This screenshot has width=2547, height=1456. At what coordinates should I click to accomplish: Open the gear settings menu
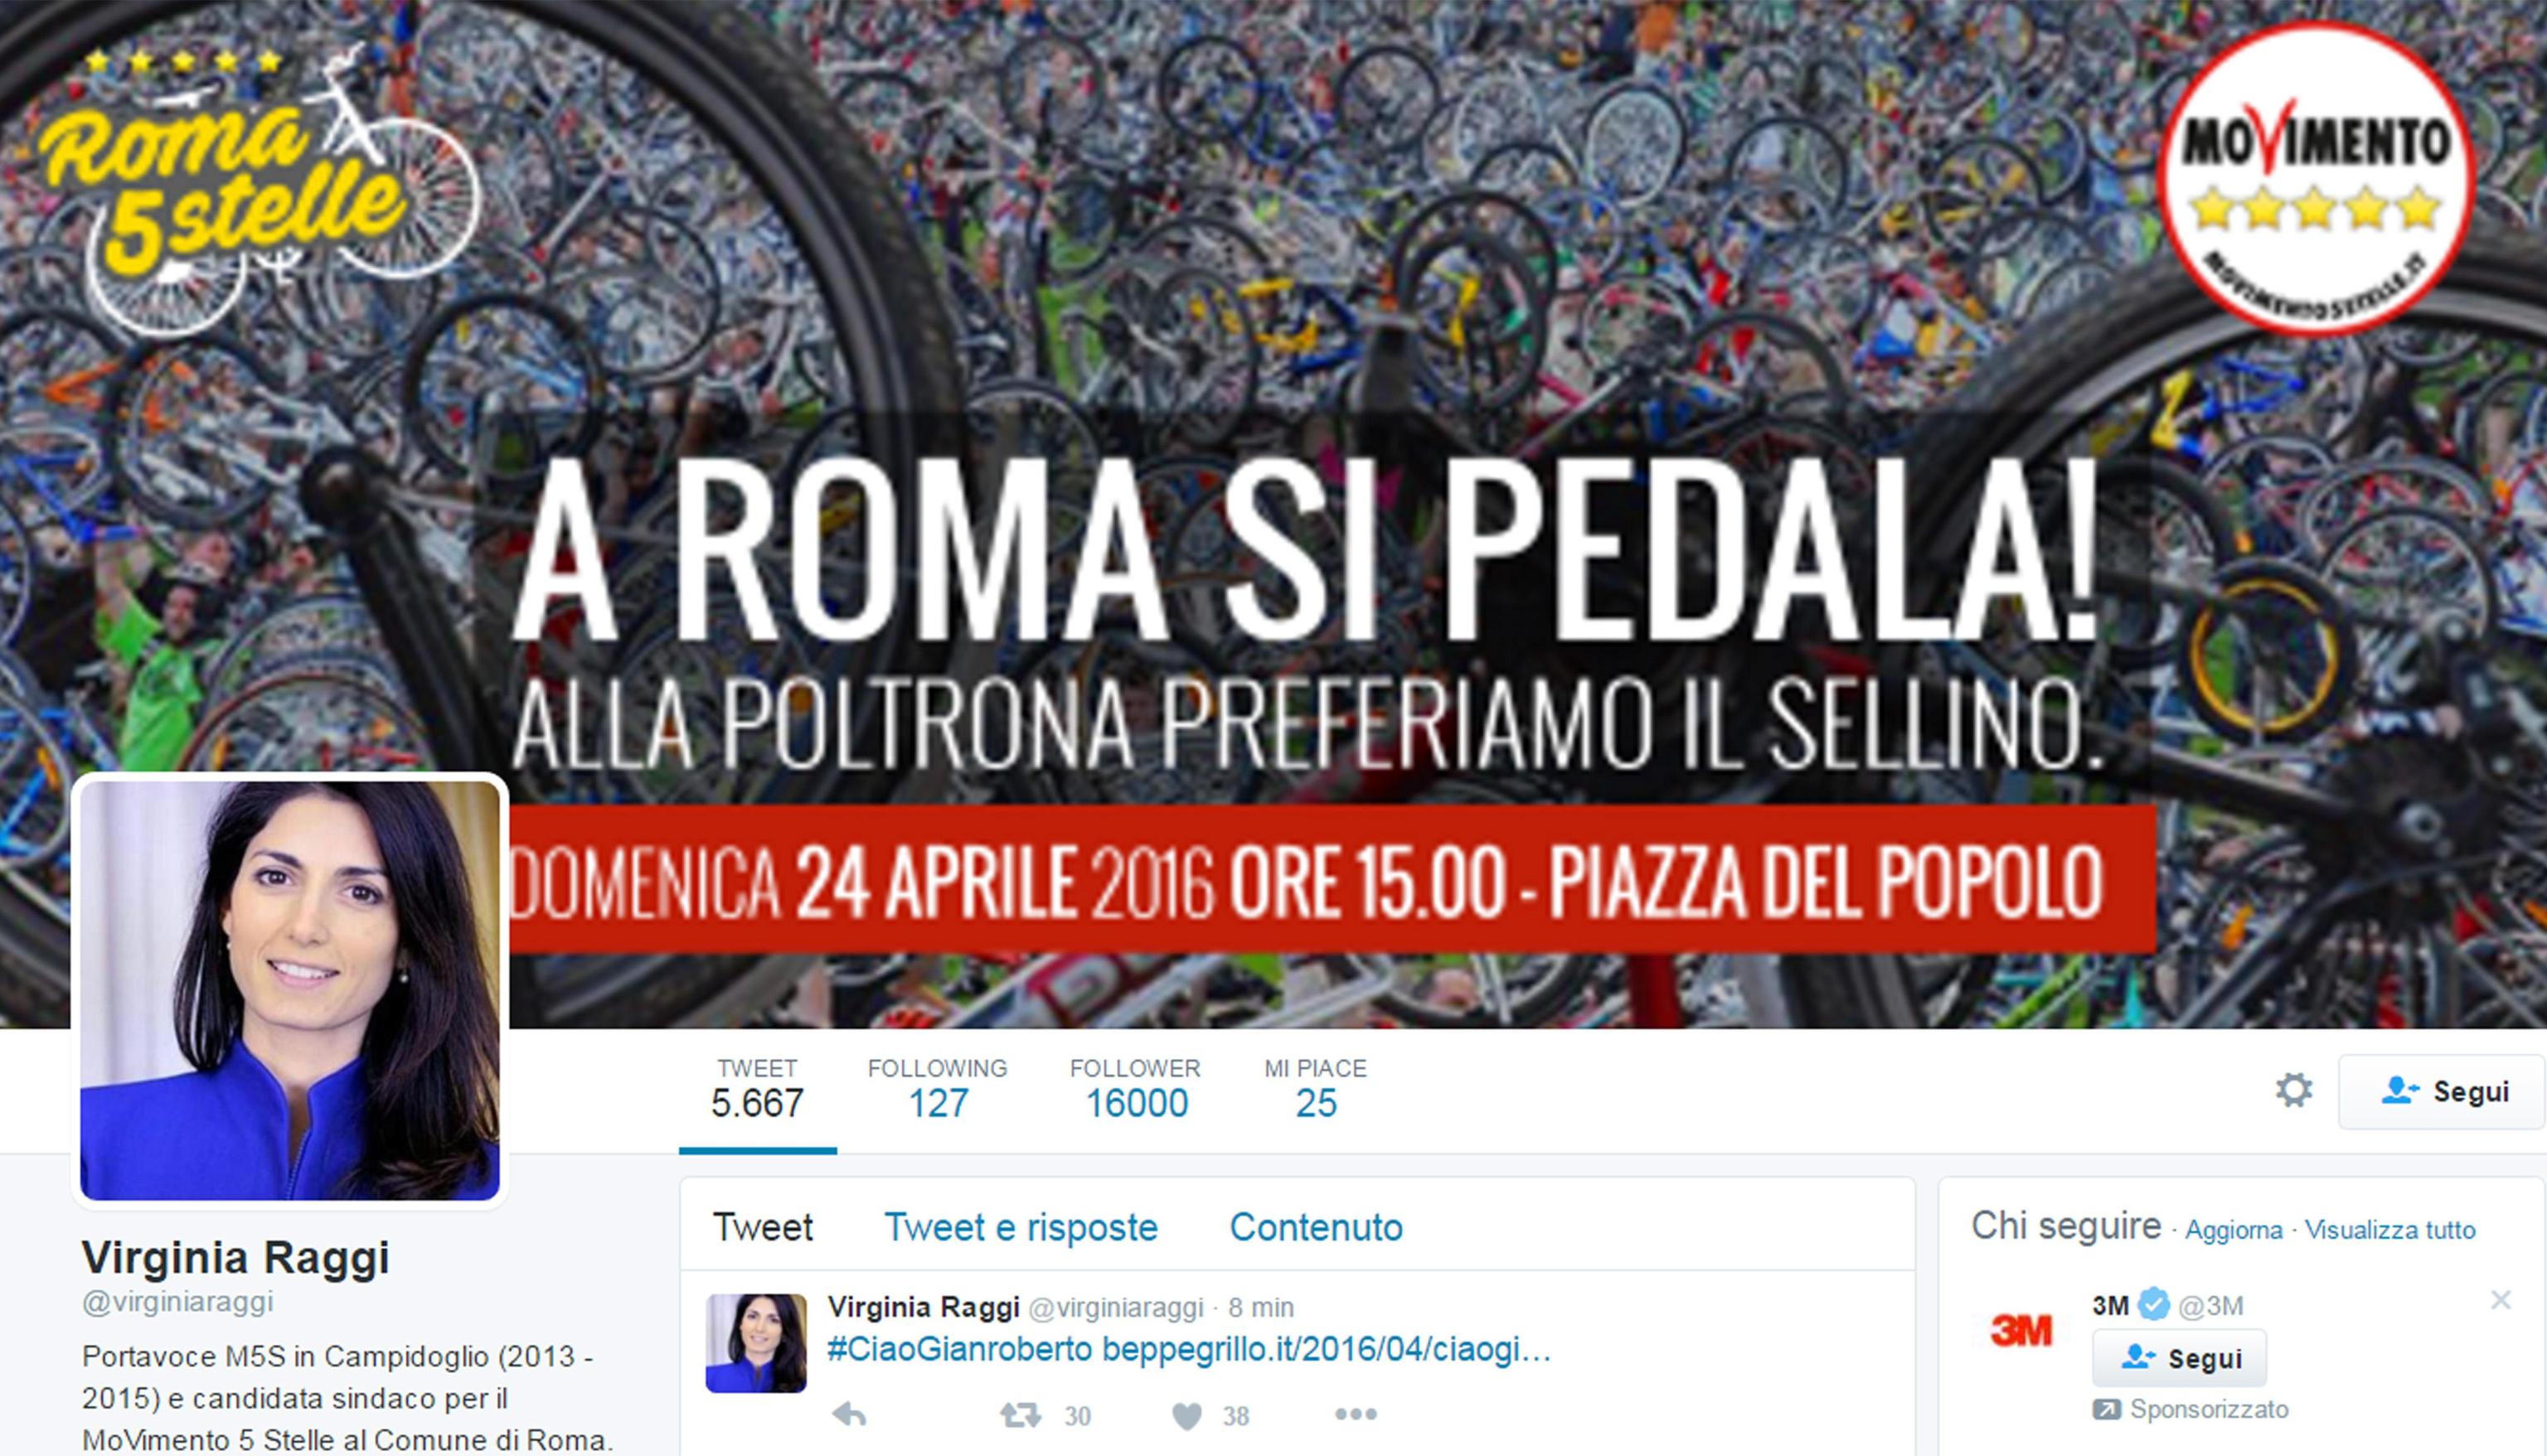(x=2294, y=1090)
